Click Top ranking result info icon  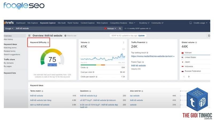tap(147, 53)
